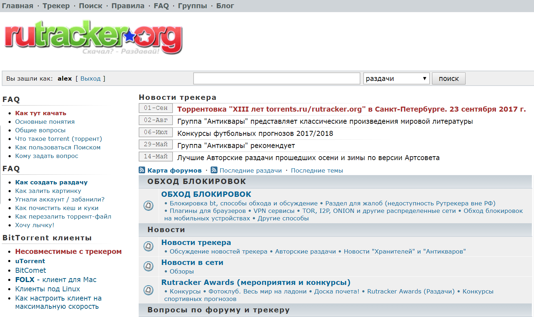Open Обсуждение новостей трекера subforum

pos(219,251)
